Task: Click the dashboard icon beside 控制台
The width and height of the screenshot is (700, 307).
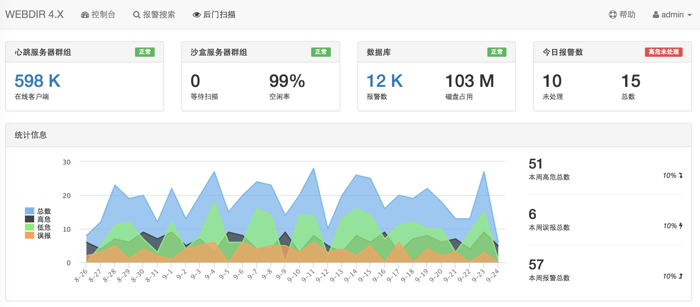Action: pyautogui.click(x=85, y=15)
